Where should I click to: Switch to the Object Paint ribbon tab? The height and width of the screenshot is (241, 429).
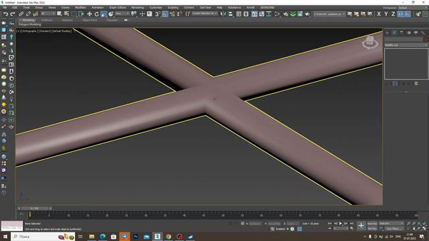click(x=90, y=20)
